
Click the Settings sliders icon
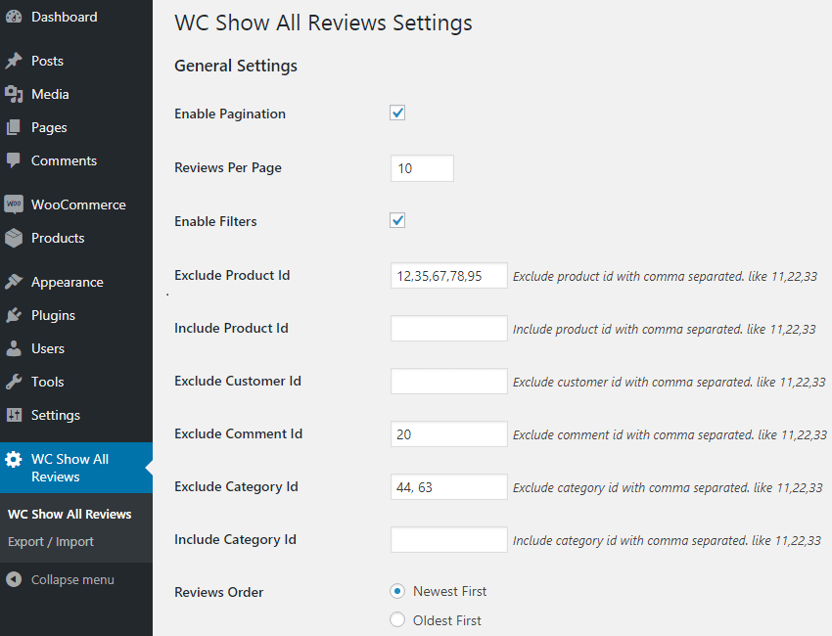(14, 415)
